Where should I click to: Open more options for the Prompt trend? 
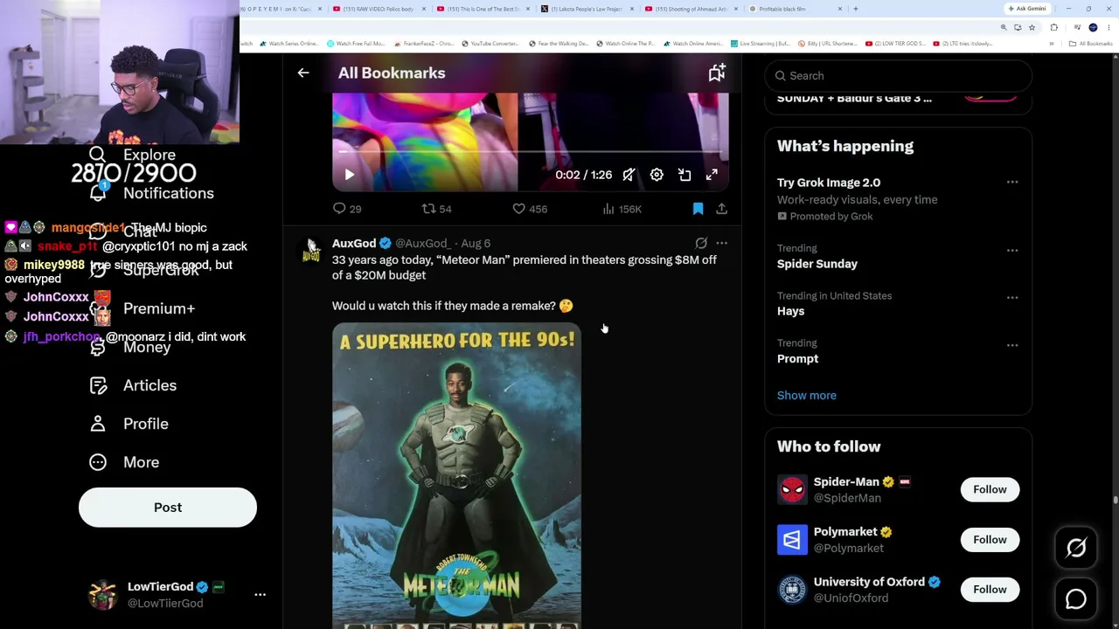[x=1012, y=345]
